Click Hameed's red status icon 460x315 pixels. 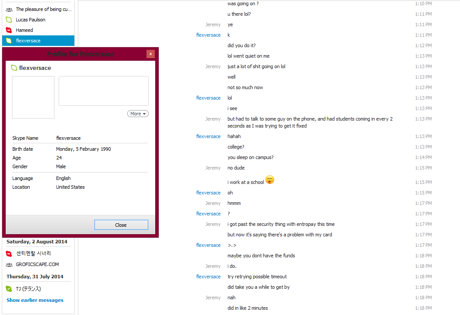9,30
